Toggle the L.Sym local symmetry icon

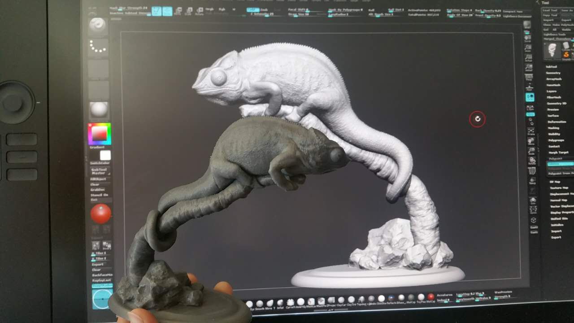click(x=530, y=108)
